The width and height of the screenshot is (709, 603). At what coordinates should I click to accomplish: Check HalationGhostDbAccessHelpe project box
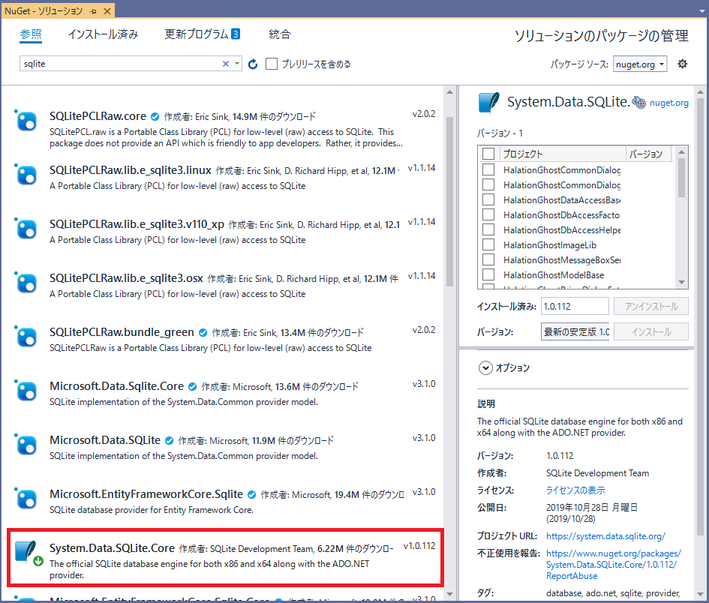point(488,229)
